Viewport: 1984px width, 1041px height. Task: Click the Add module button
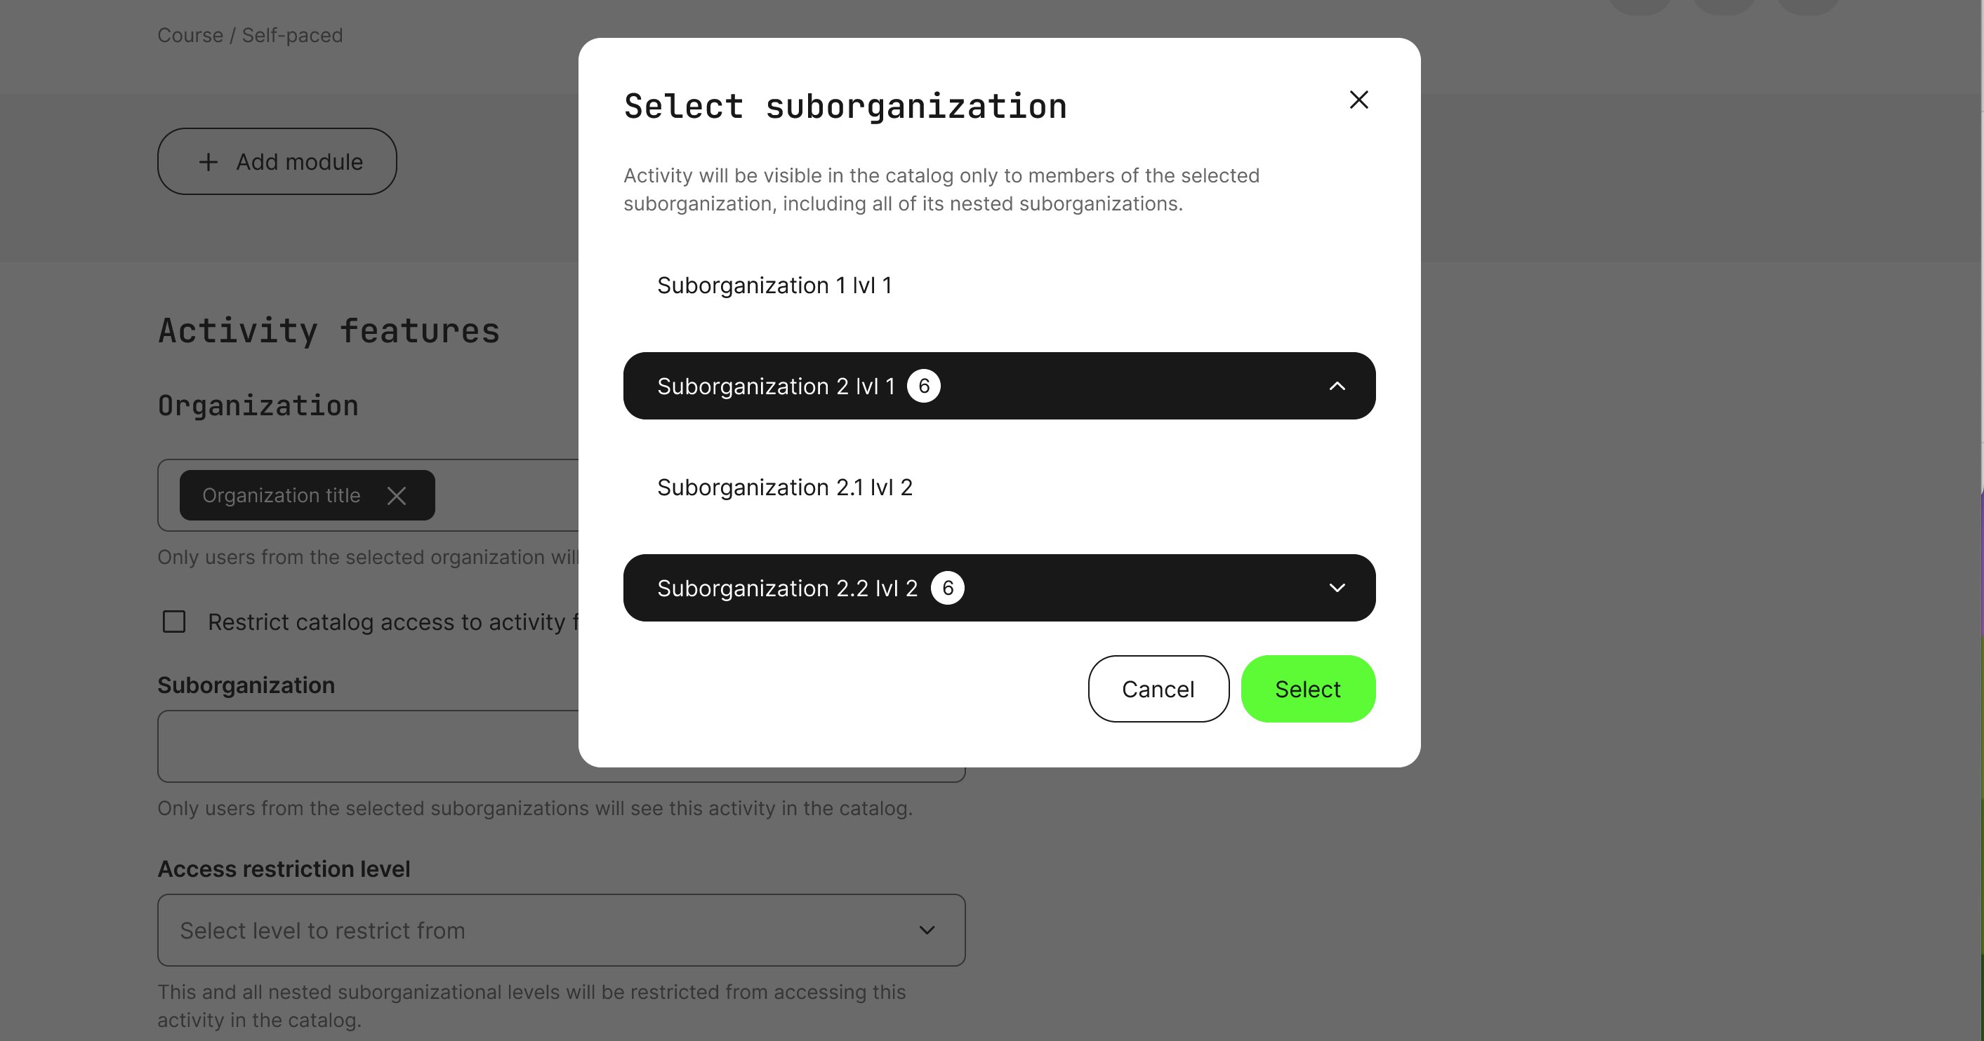(277, 161)
